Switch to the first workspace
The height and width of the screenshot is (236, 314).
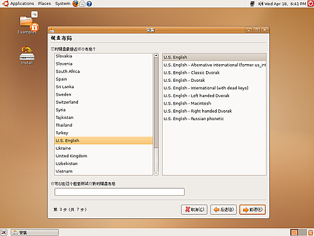click(295, 232)
